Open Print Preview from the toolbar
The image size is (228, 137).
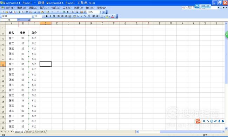(22, 12)
